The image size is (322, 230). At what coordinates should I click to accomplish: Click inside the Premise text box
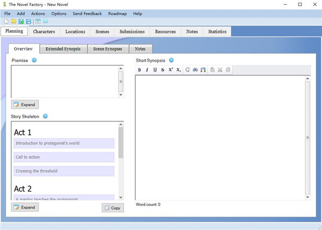(x=63, y=81)
